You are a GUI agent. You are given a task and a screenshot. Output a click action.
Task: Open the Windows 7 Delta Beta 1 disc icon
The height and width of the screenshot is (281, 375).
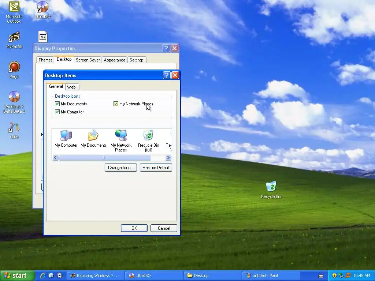[14, 102]
